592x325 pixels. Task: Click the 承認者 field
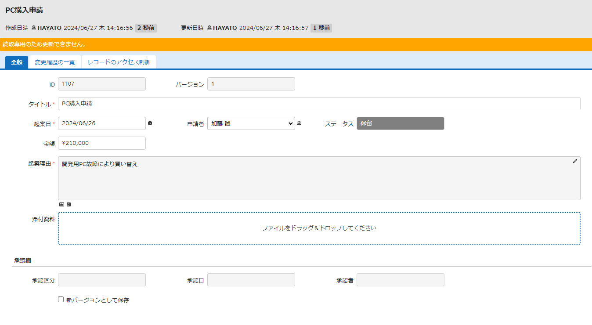click(x=401, y=280)
